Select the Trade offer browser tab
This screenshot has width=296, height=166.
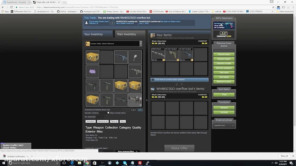(46, 2)
